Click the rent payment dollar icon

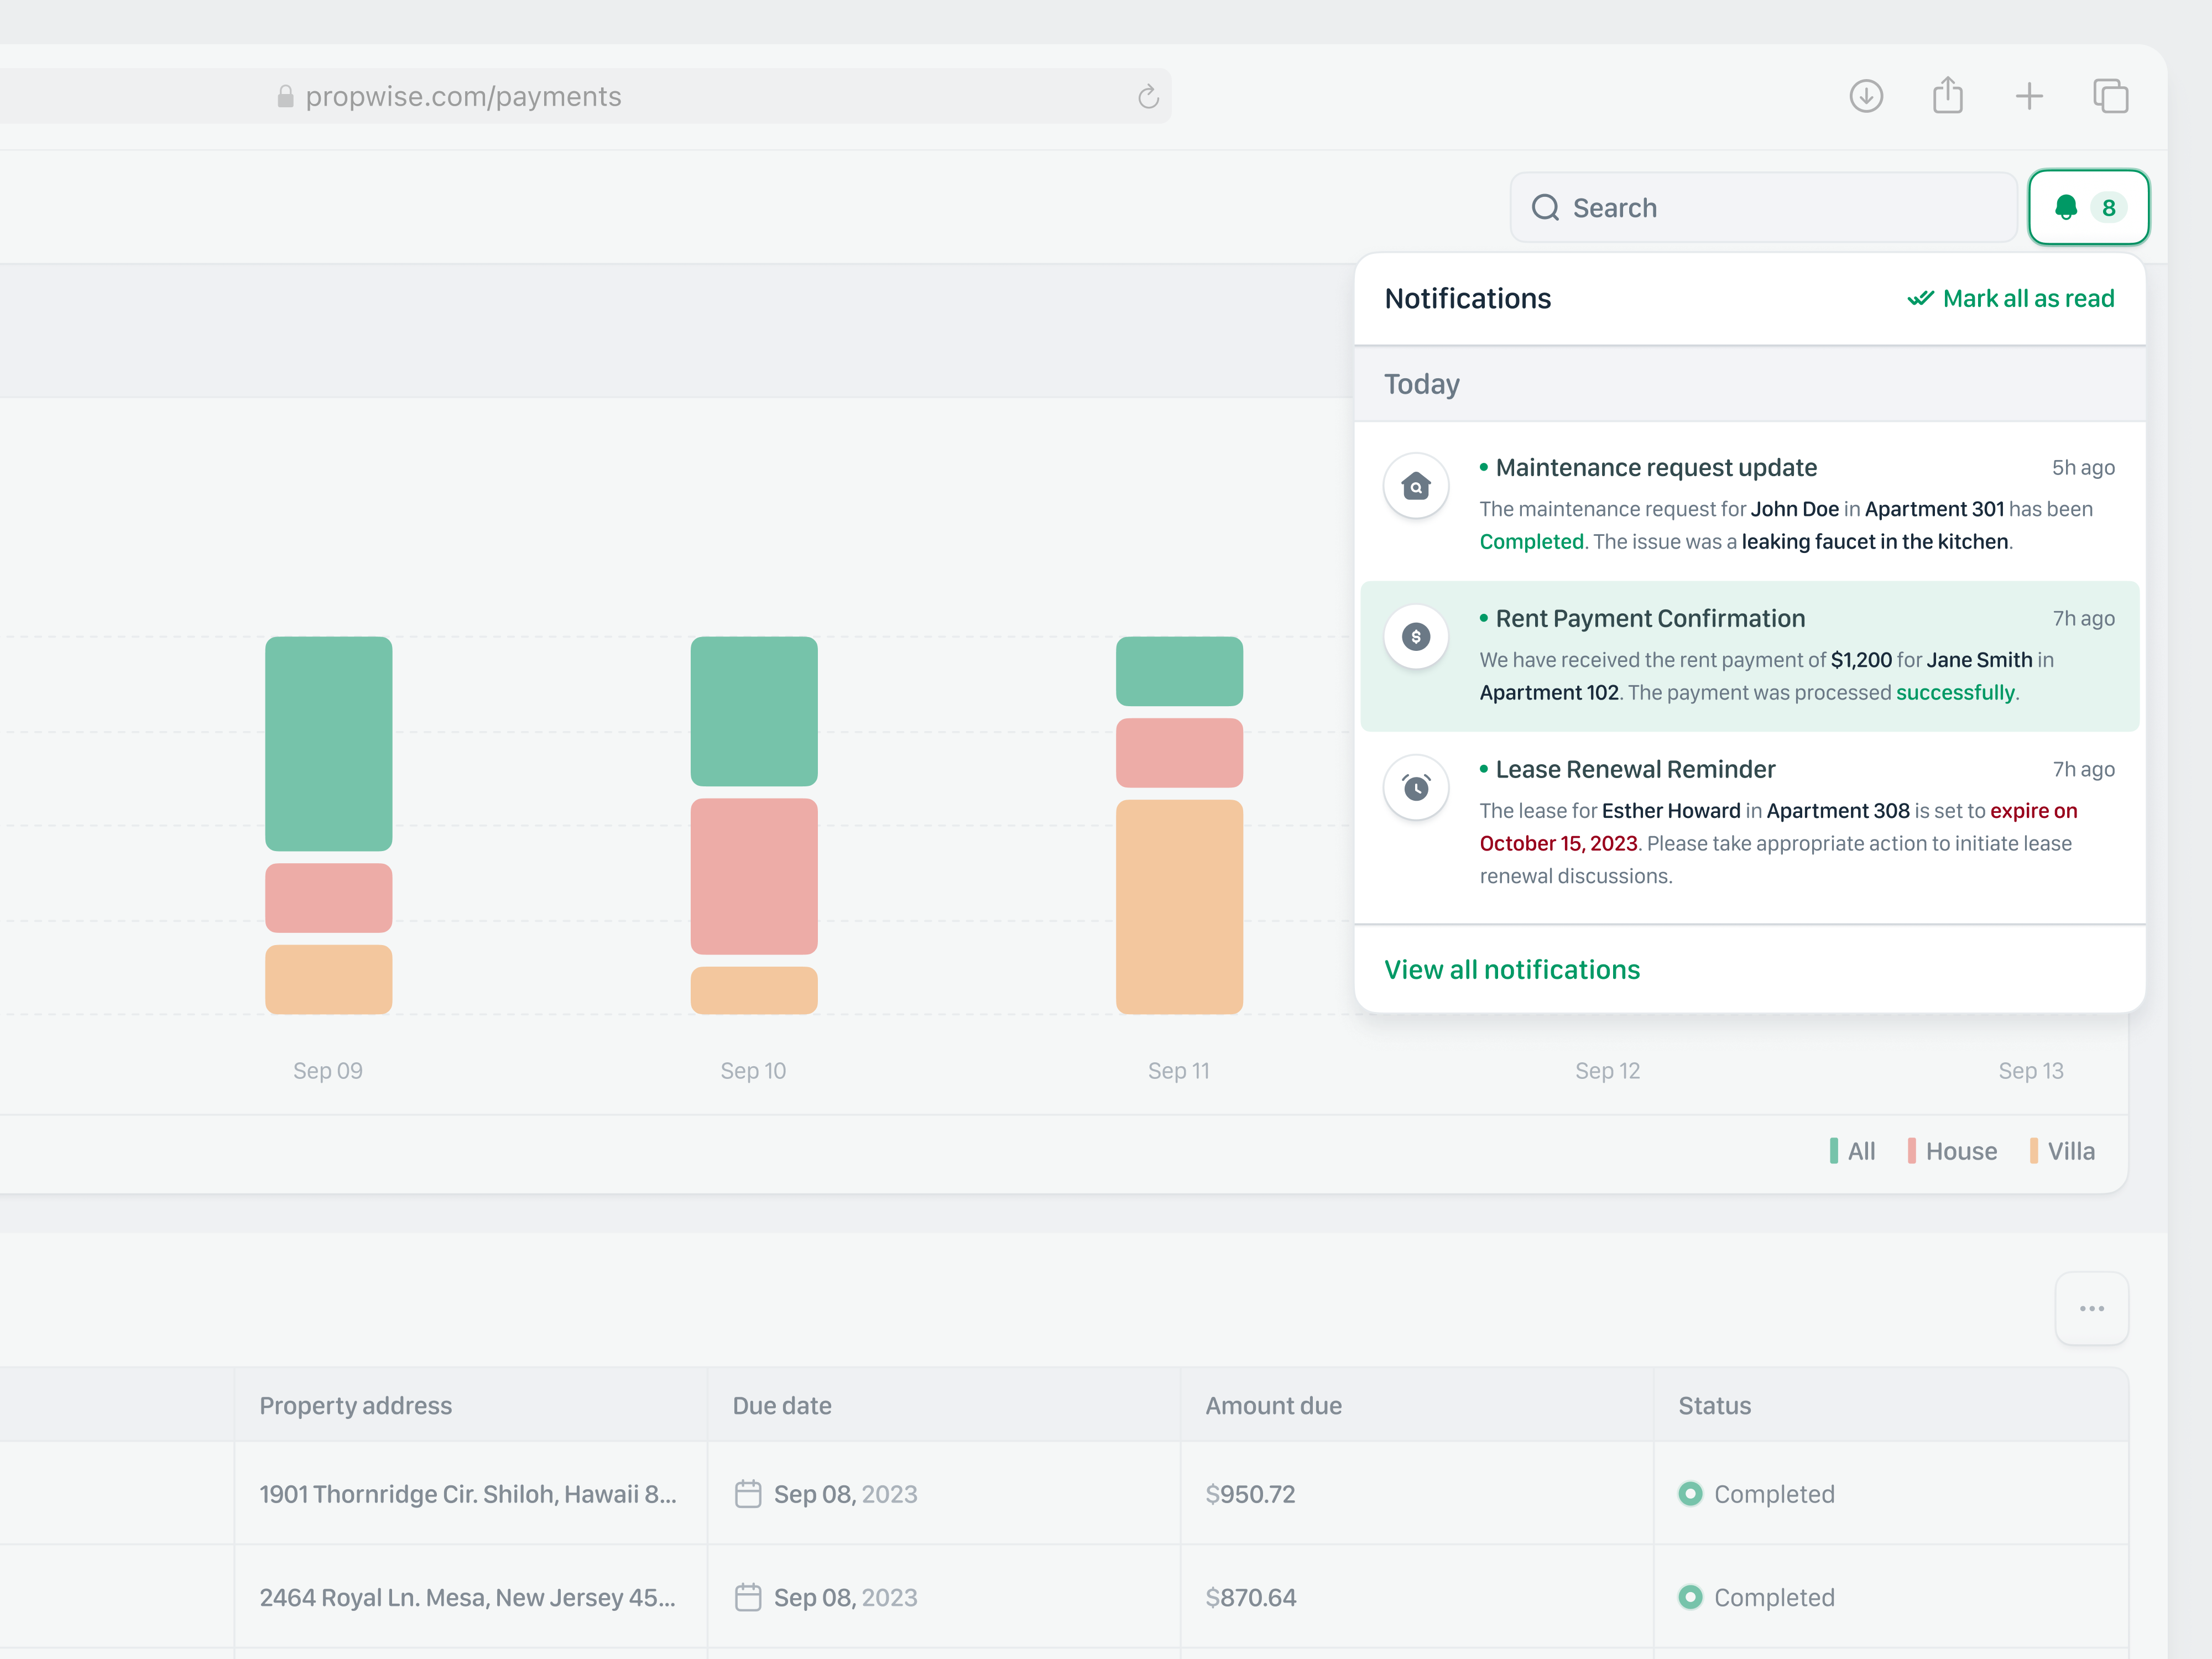point(1416,637)
